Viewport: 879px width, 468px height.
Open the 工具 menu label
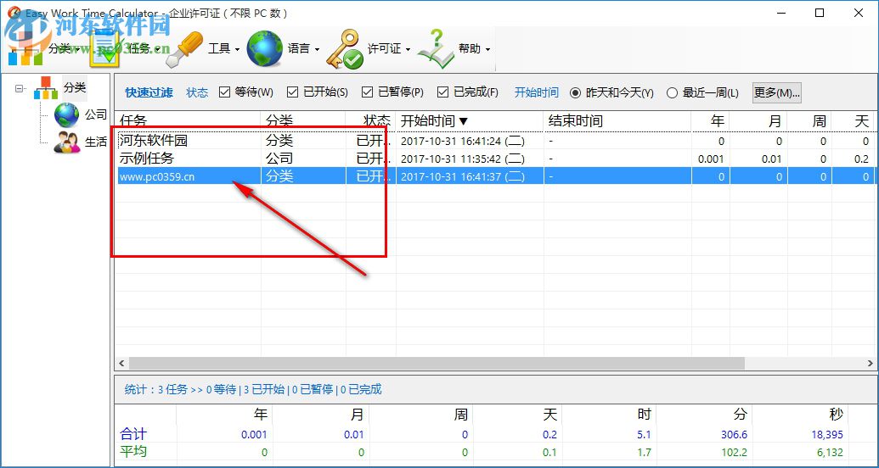tap(219, 48)
